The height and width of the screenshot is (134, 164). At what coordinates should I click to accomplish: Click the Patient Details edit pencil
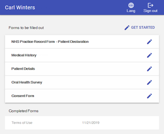pyautogui.click(x=149, y=69)
